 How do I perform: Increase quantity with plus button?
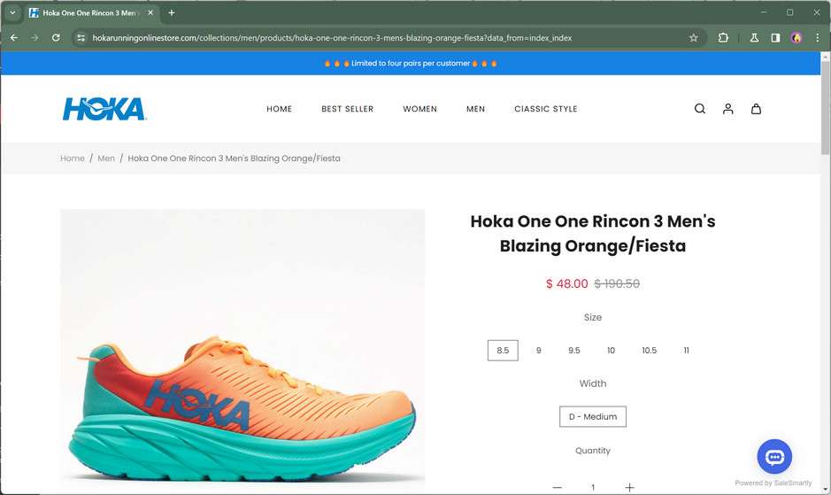(629, 487)
